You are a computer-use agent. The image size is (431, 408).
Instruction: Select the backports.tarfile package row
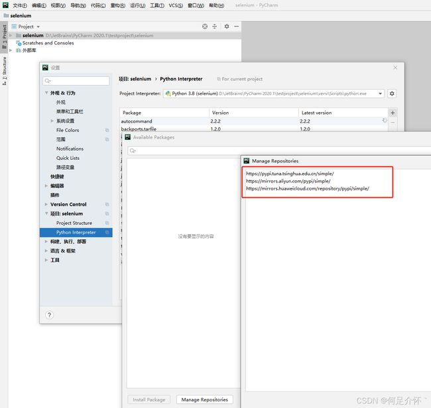(x=254, y=129)
